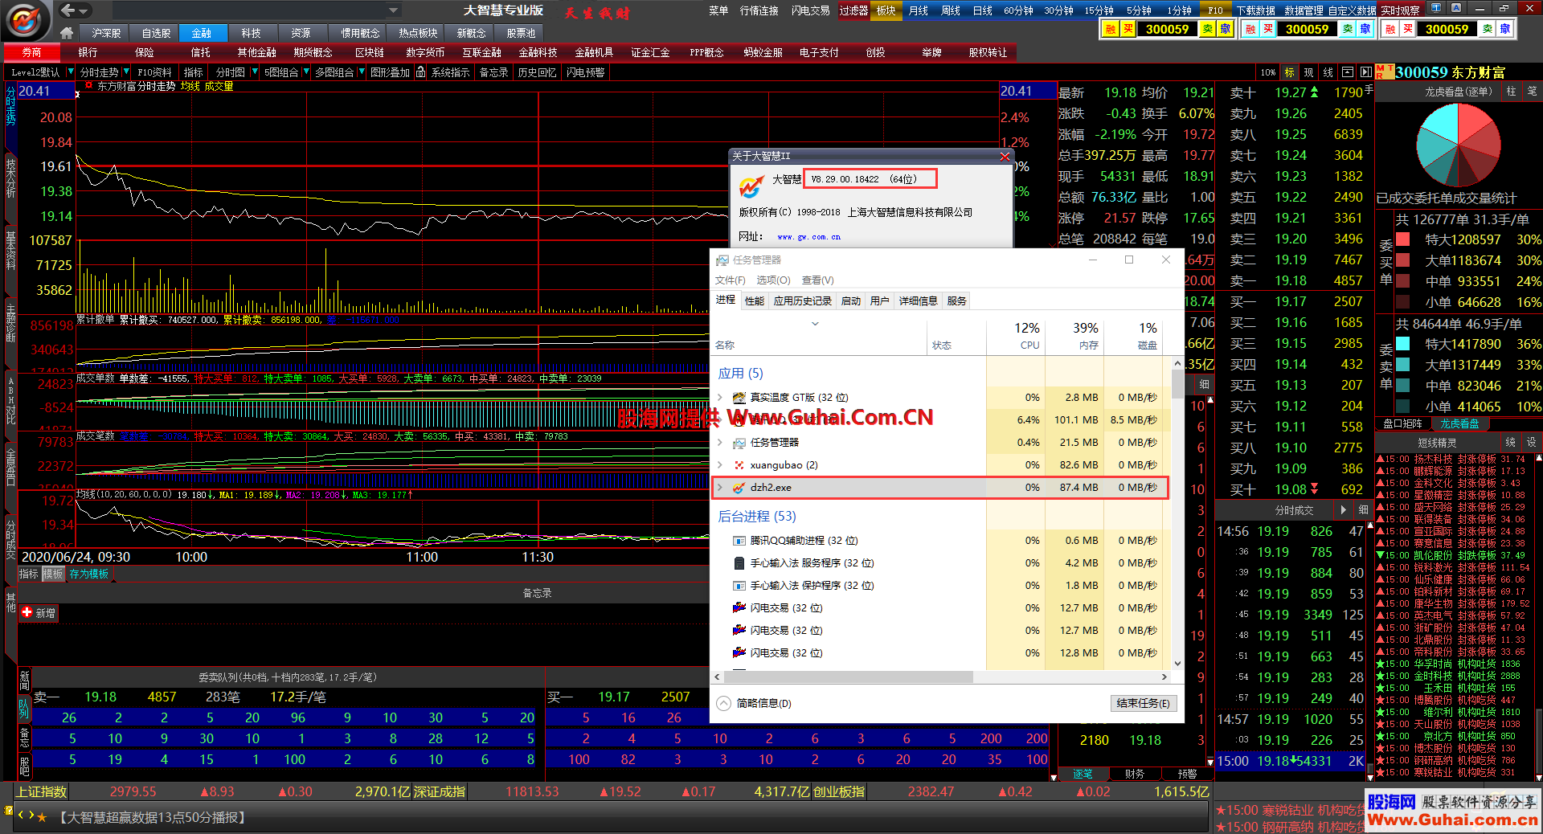Click 真实温度 GT版 icon in Task Manager

(x=739, y=398)
